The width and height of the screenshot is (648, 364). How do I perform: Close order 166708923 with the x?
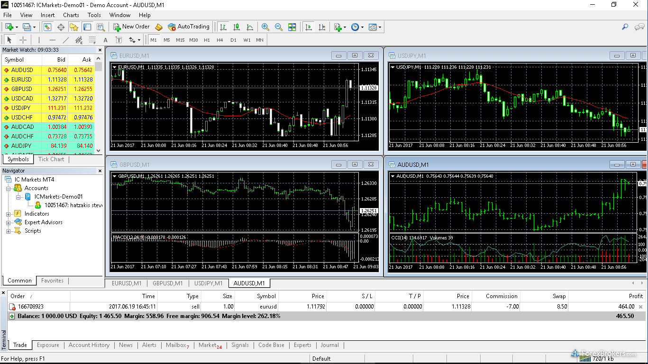point(641,307)
